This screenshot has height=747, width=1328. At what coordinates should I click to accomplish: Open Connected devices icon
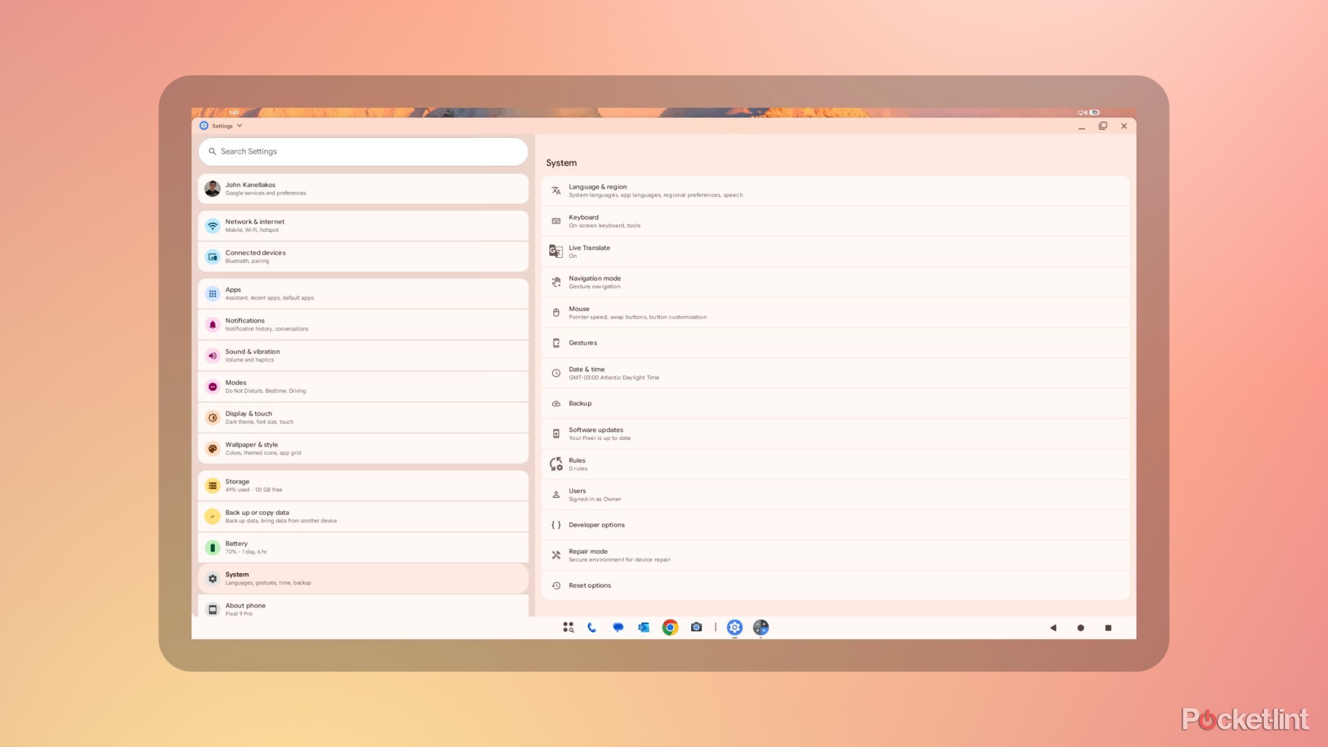coord(213,257)
